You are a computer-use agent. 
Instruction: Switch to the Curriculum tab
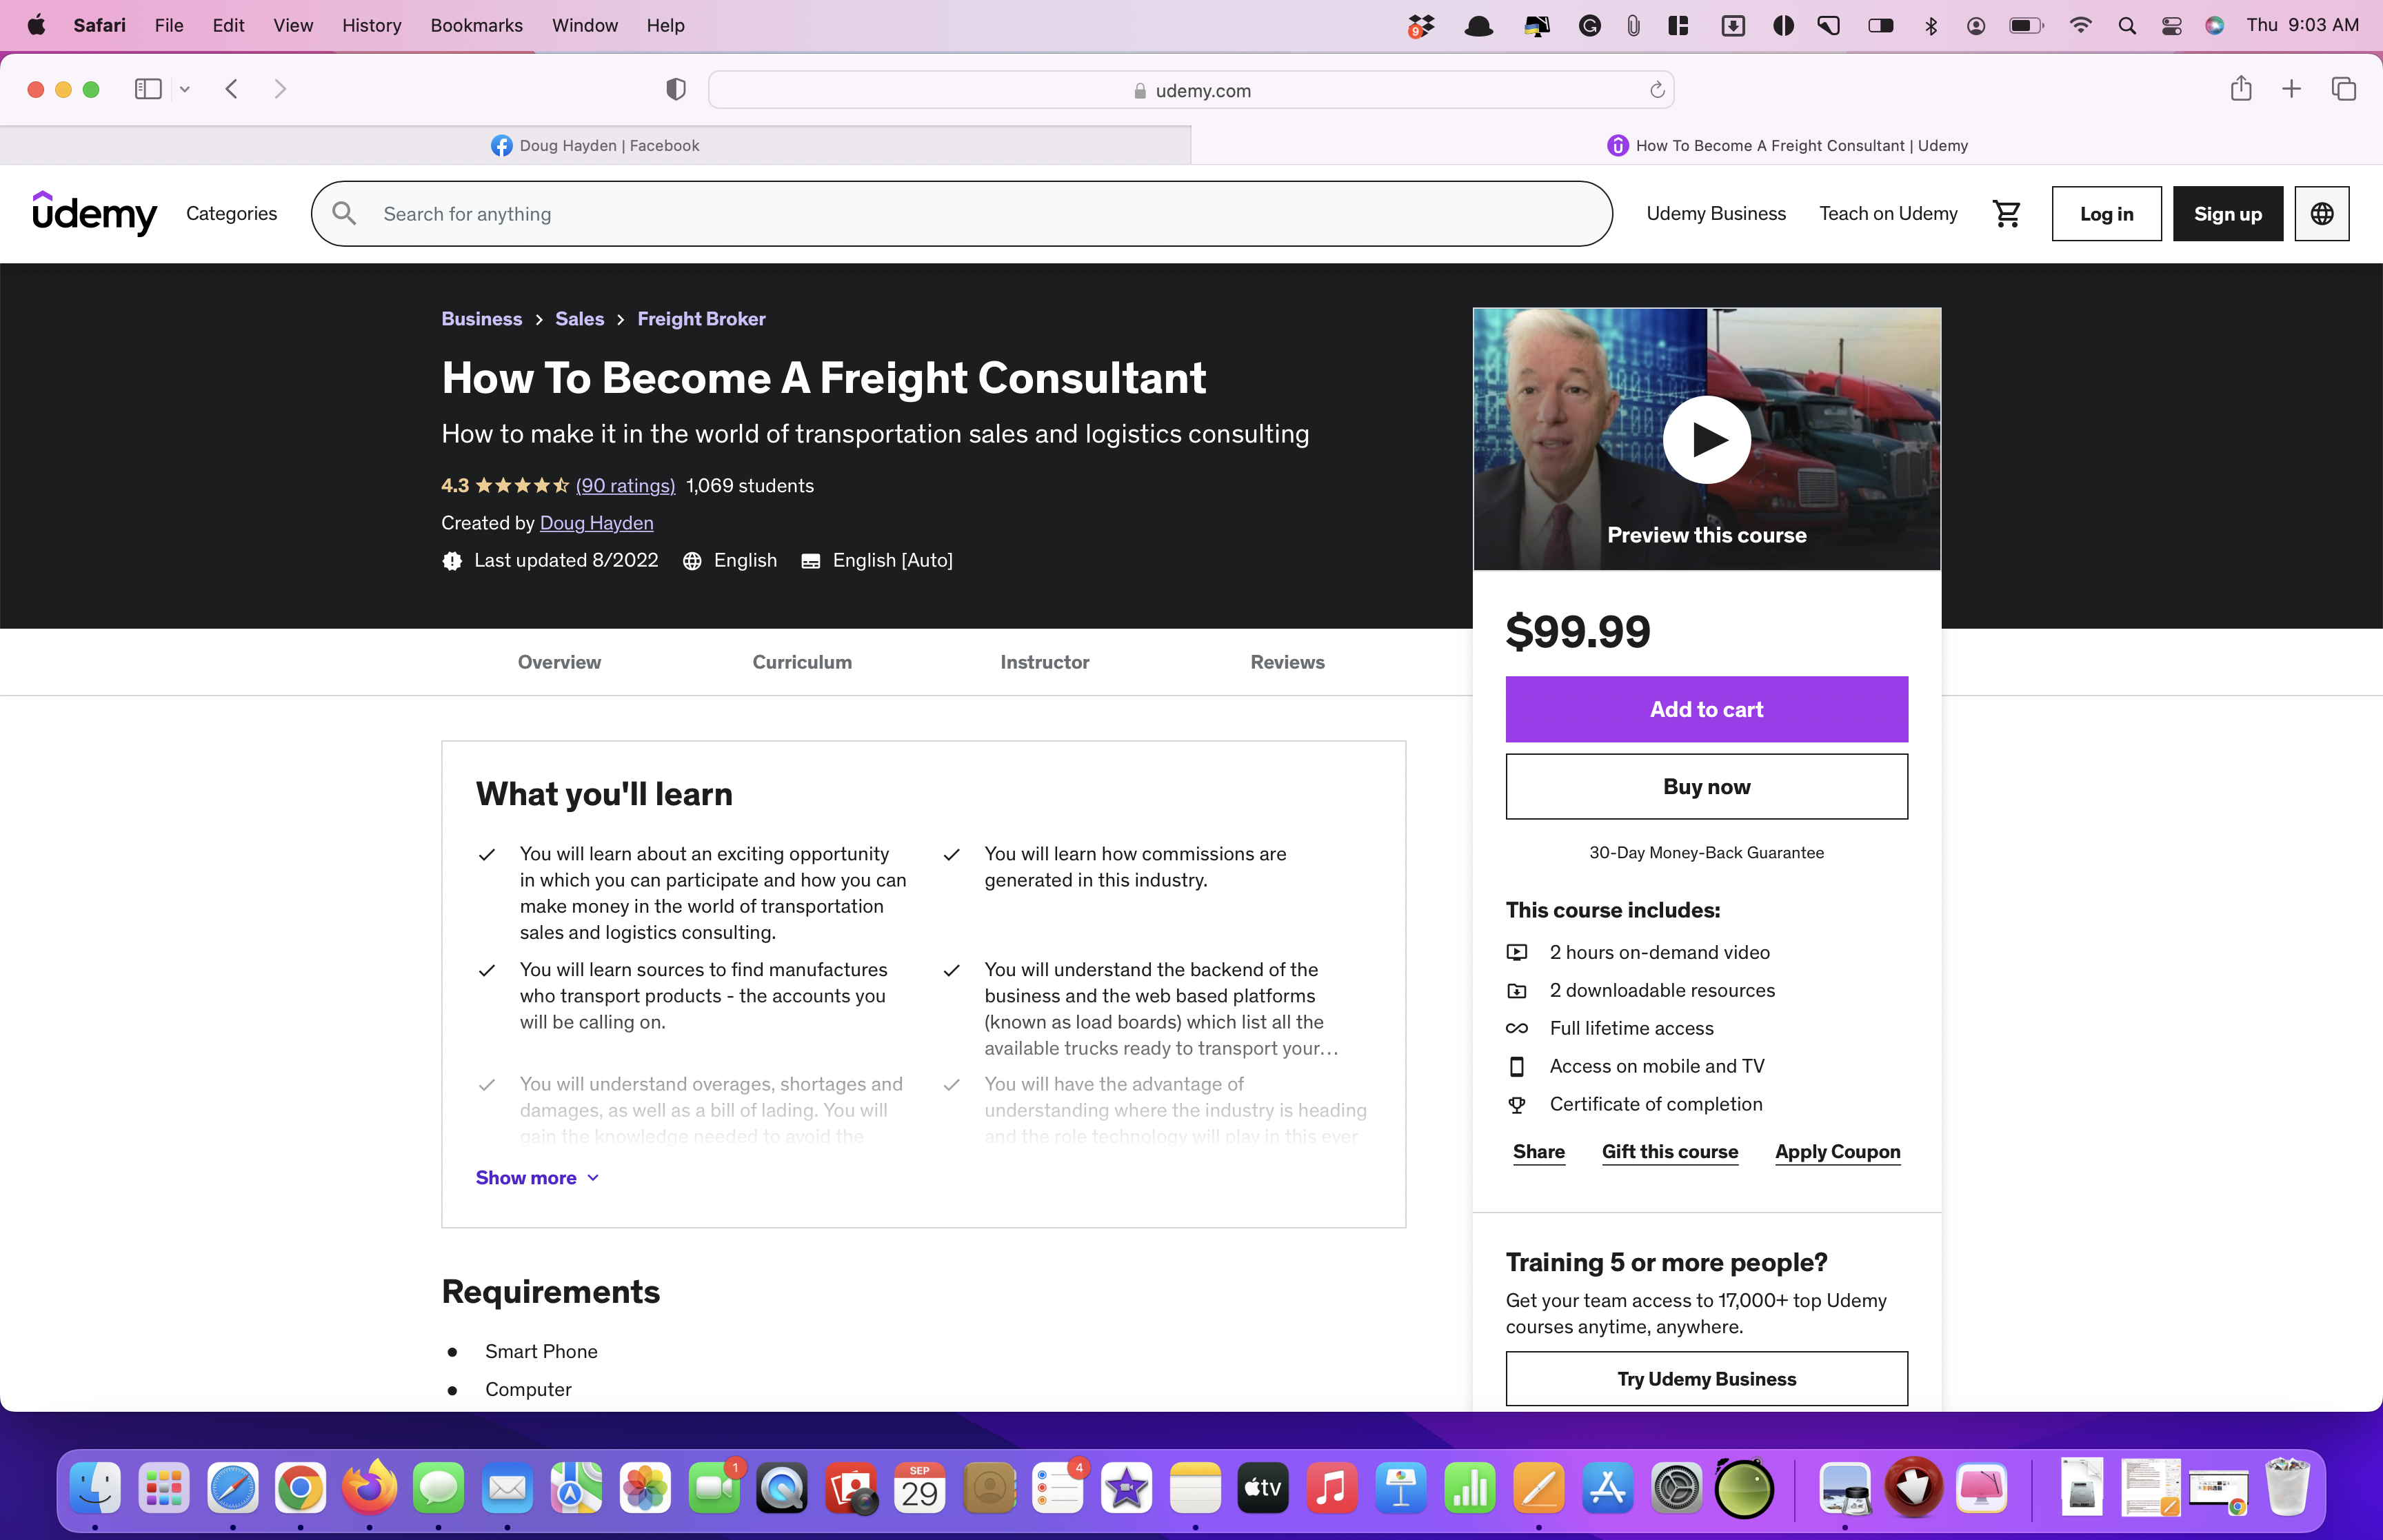pyautogui.click(x=801, y=662)
